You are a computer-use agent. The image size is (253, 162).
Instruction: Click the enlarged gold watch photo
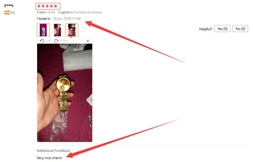click(65, 93)
